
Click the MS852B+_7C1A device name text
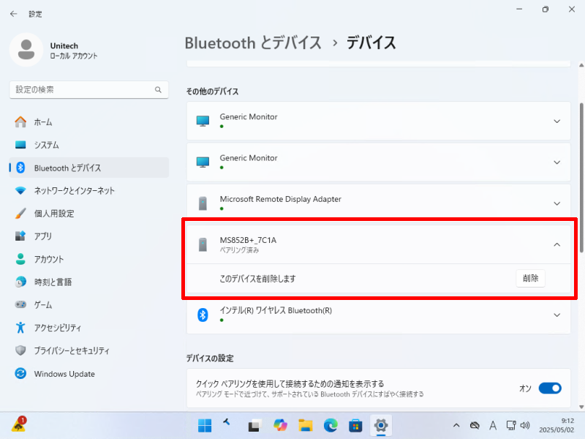[x=248, y=240]
